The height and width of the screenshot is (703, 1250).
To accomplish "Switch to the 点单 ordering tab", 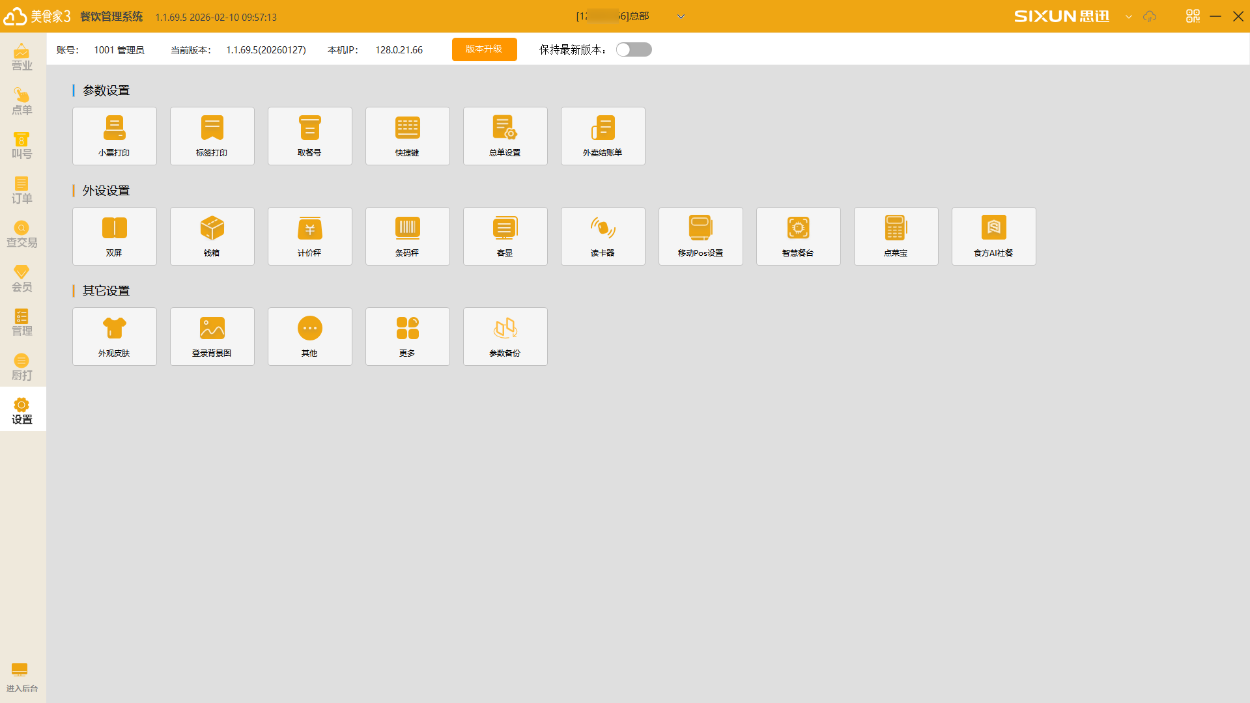I will tap(22, 102).
